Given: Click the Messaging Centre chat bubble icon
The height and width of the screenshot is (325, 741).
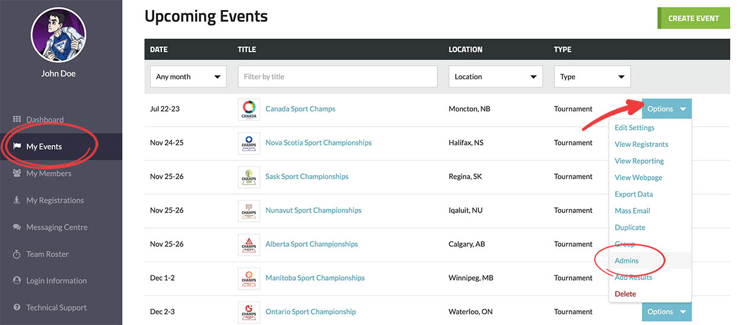Looking at the screenshot, I should 17,227.
